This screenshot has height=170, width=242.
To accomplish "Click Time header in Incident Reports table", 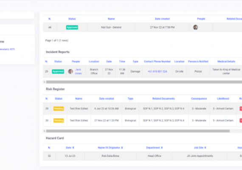I will tap(122, 62).
